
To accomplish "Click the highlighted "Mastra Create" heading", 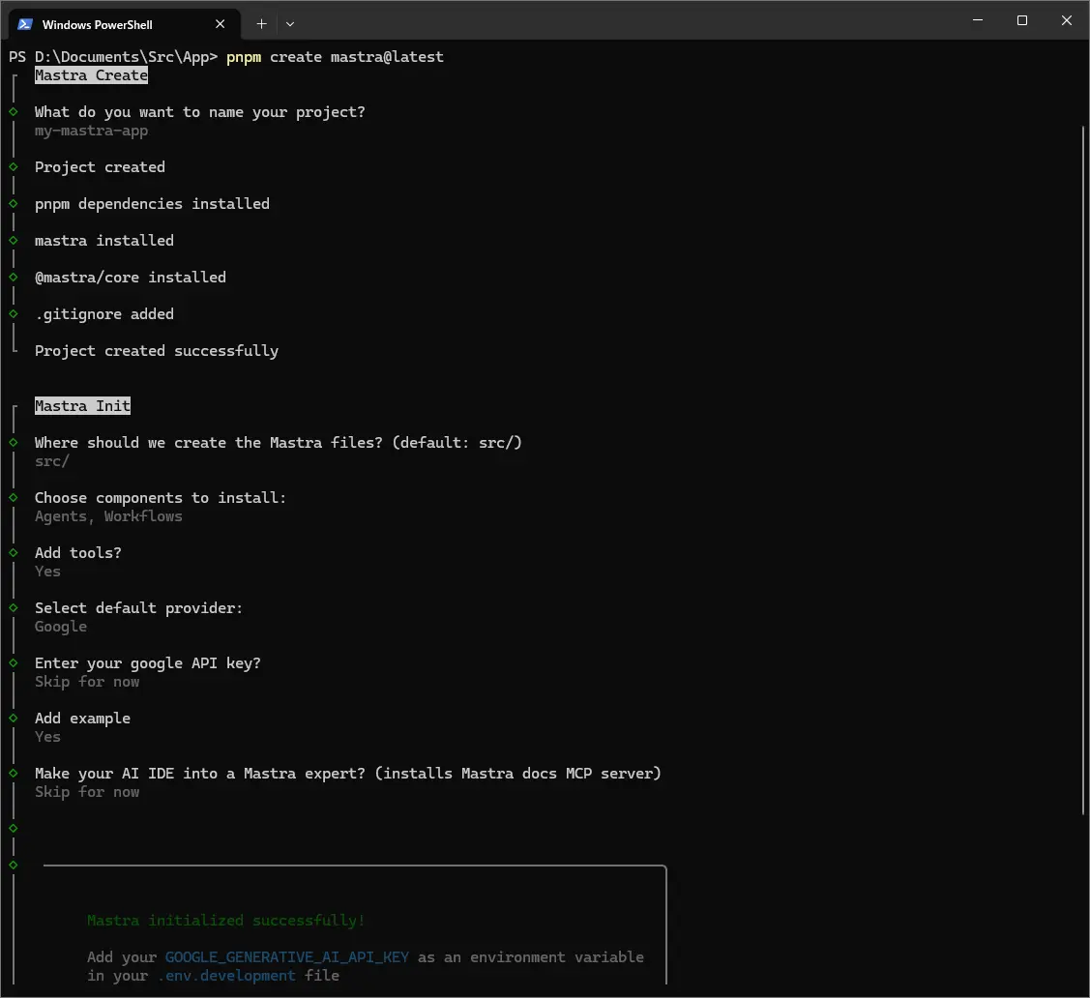I will [x=91, y=75].
